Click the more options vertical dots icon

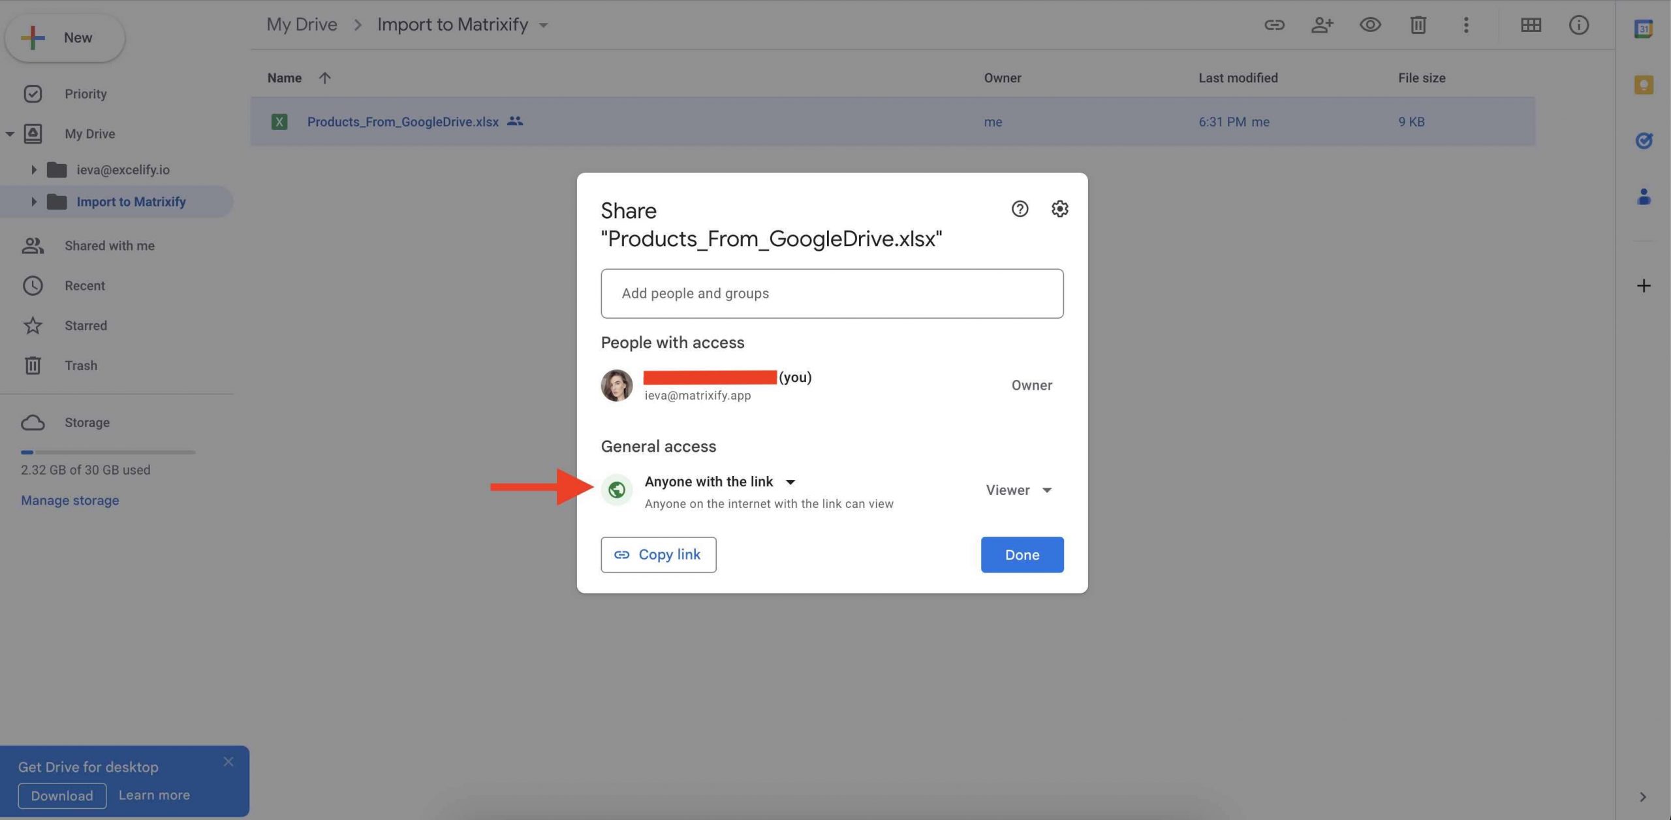coord(1467,25)
